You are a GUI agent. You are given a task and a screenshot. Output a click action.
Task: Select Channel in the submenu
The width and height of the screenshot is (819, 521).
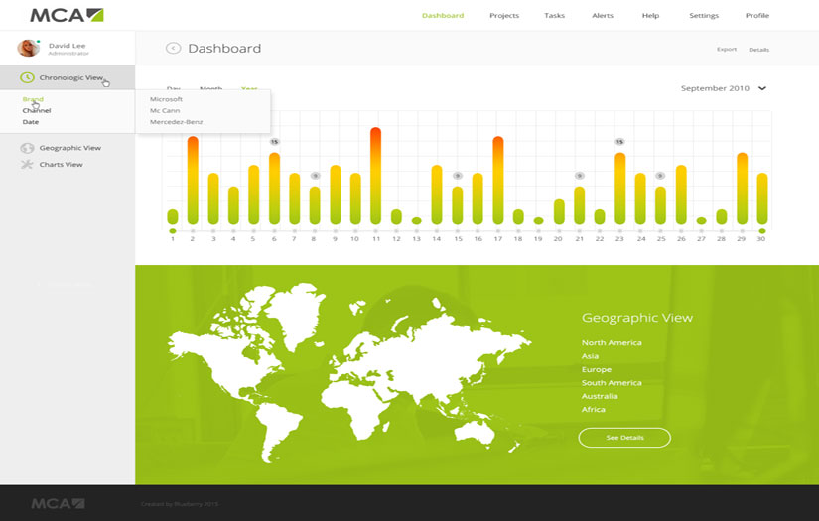point(37,111)
